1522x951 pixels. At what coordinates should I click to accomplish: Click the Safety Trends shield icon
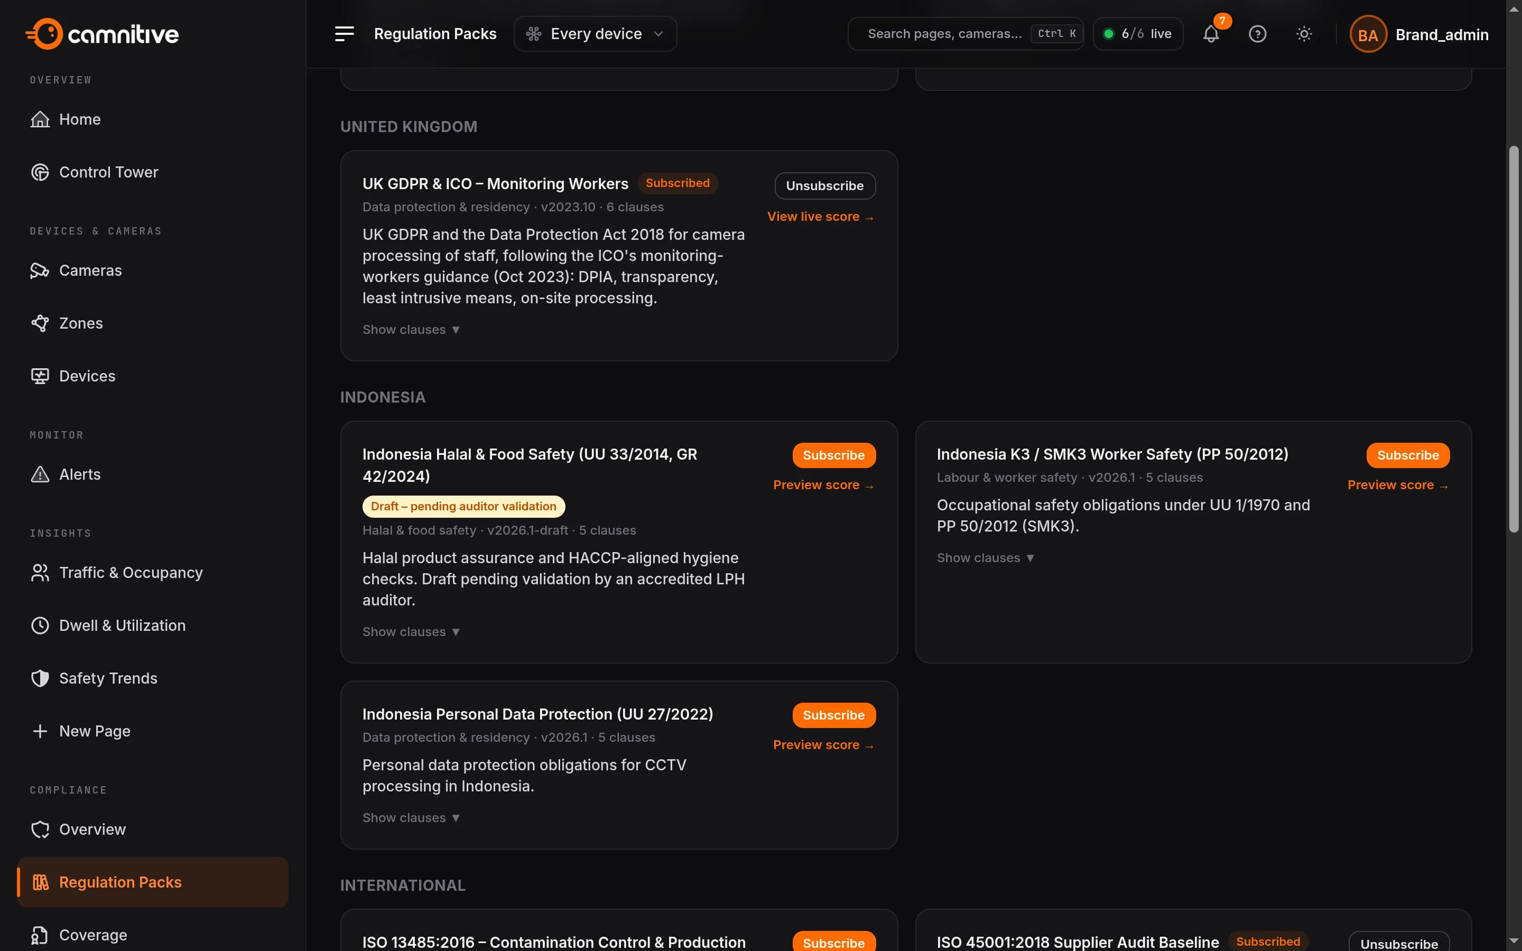click(x=40, y=678)
